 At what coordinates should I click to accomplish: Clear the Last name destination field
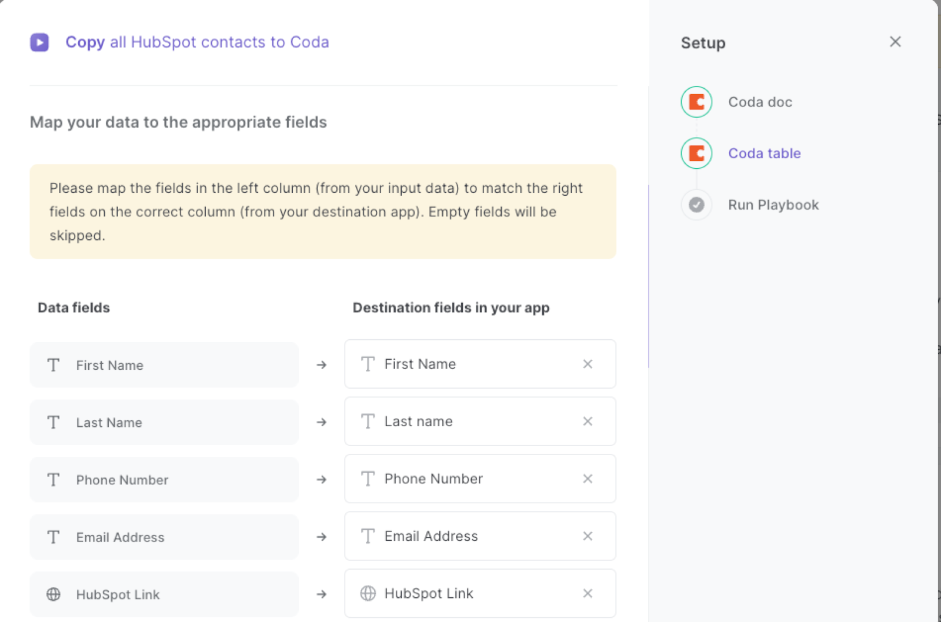(x=588, y=422)
